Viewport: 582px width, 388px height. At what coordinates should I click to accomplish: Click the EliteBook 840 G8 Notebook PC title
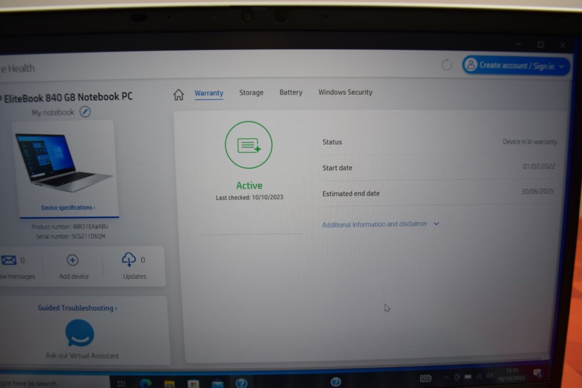point(68,98)
